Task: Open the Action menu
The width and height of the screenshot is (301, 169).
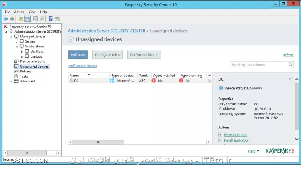Action: pyautogui.click(x=19, y=12)
